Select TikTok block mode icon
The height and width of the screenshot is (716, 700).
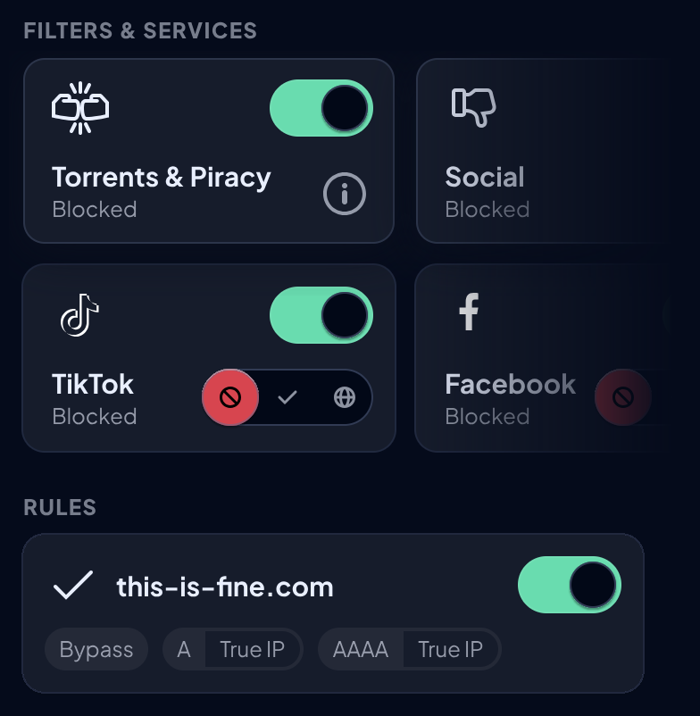pos(230,397)
